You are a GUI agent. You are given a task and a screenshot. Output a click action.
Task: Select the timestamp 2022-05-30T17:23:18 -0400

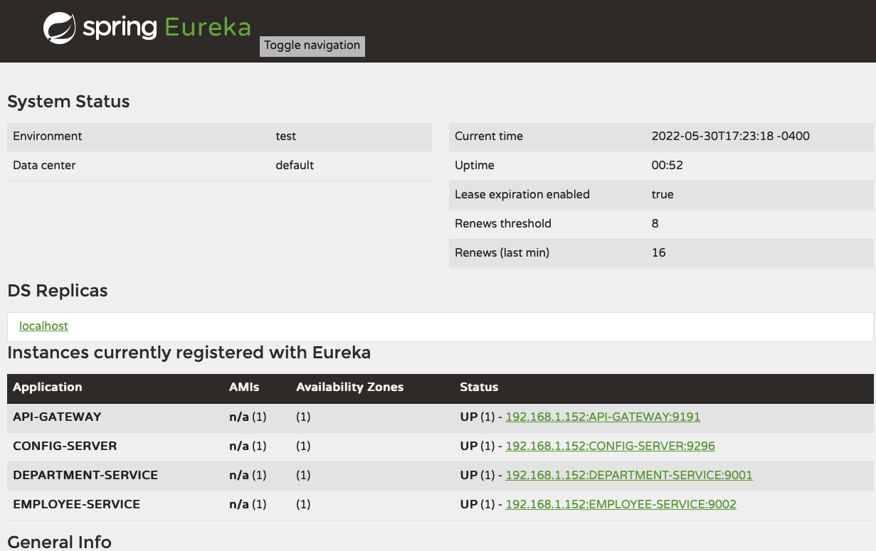731,136
